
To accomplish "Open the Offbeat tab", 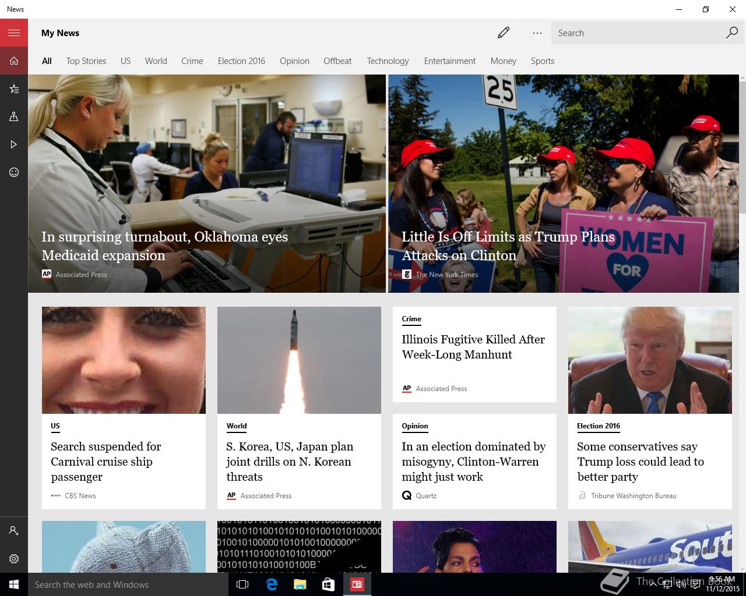I will (337, 61).
